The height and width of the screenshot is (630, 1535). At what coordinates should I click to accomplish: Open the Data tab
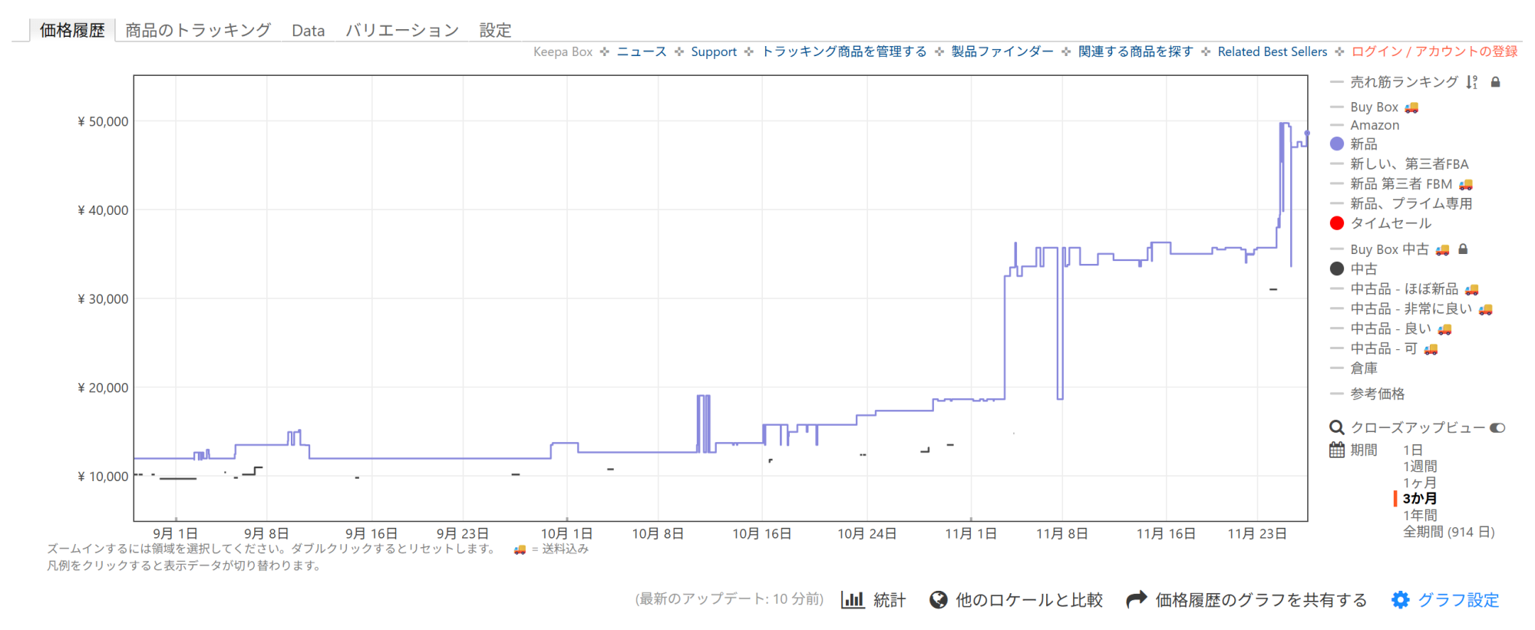(308, 31)
